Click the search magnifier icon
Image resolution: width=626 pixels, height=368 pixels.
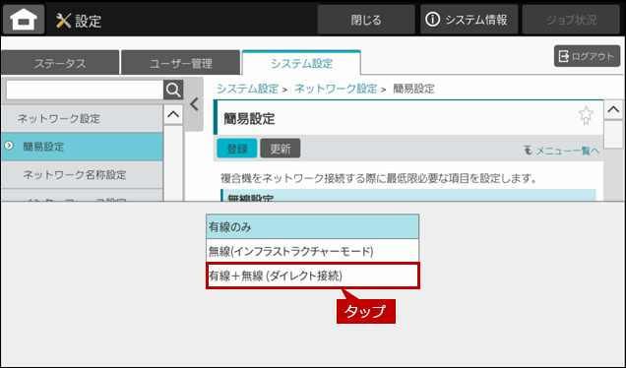coord(173,91)
